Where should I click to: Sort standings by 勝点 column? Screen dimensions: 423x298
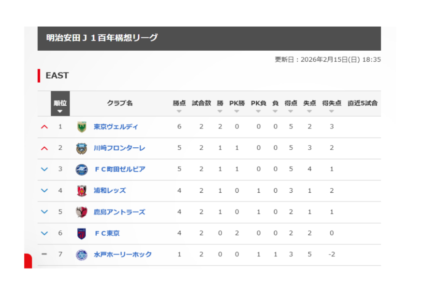[x=179, y=106]
